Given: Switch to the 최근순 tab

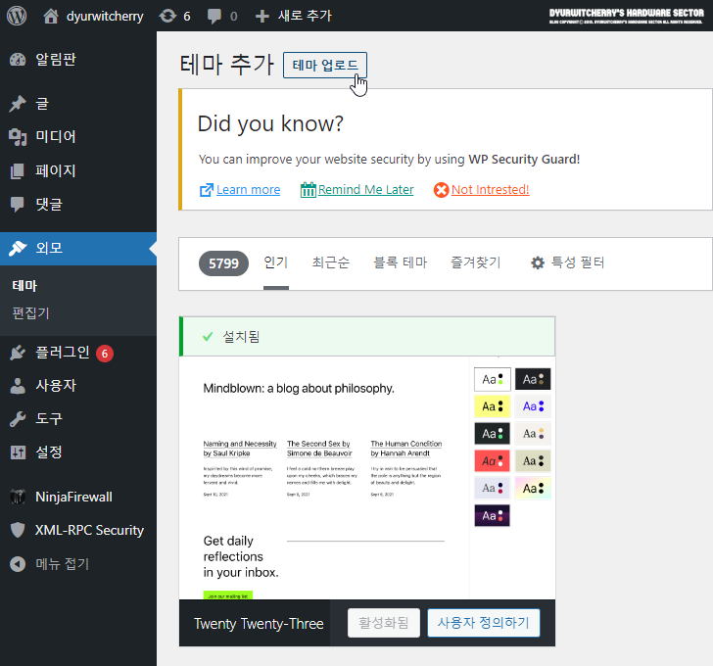Looking at the screenshot, I should (x=331, y=262).
